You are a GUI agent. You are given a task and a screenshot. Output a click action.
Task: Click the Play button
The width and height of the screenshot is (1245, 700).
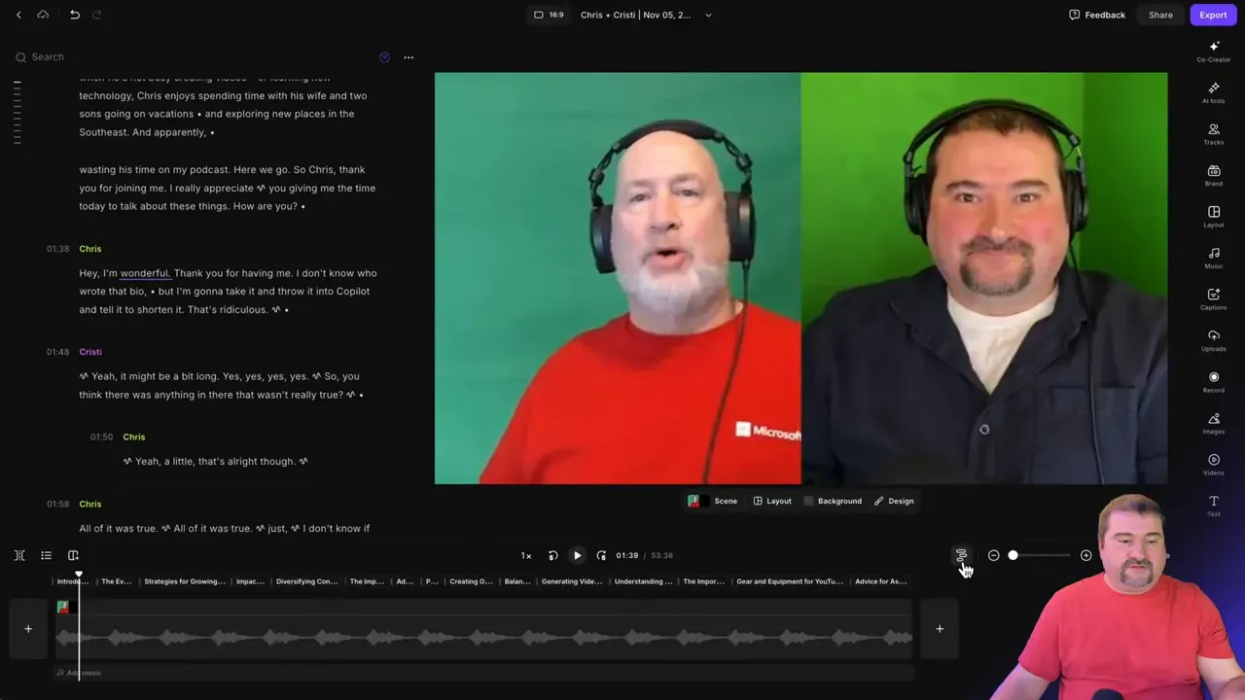[x=577, y=555]
